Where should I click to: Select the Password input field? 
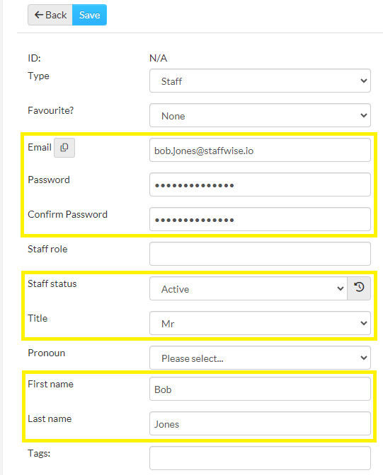click(x=260, y=184)
